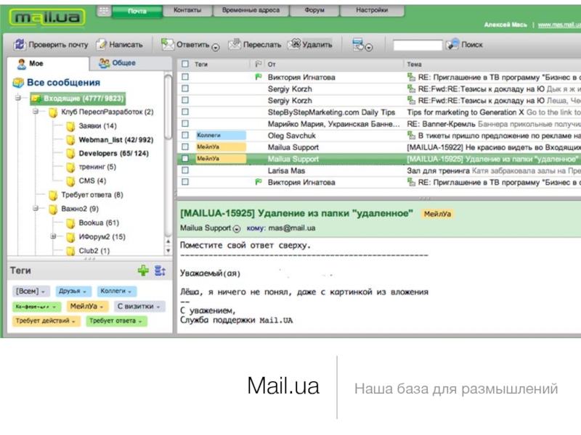This screenshot has height=435, width=581.
Task: Click the blue Коллеги tag swatch
Action: pyautogui.click(x=117, y=291)
